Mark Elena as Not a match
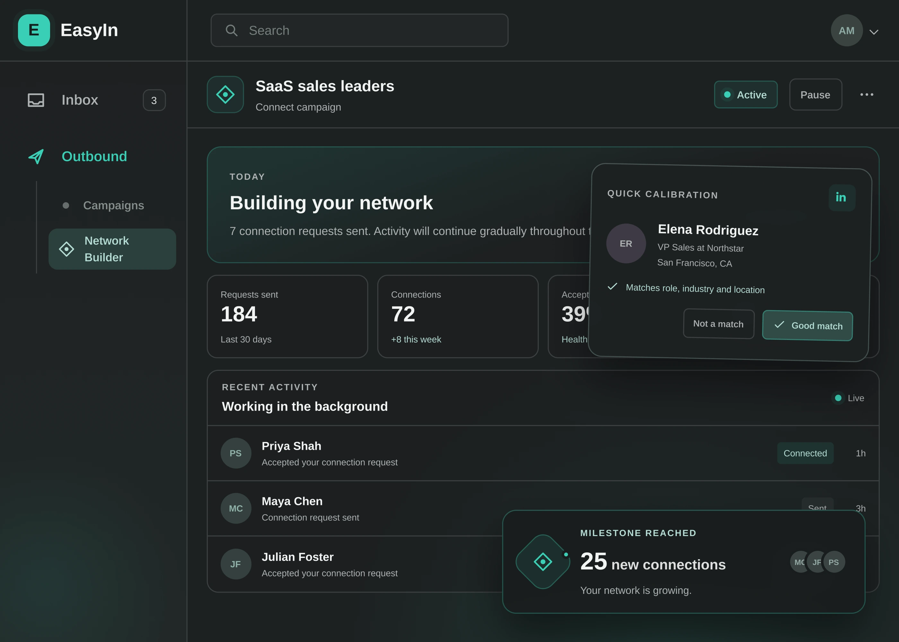 coord(718,324)
